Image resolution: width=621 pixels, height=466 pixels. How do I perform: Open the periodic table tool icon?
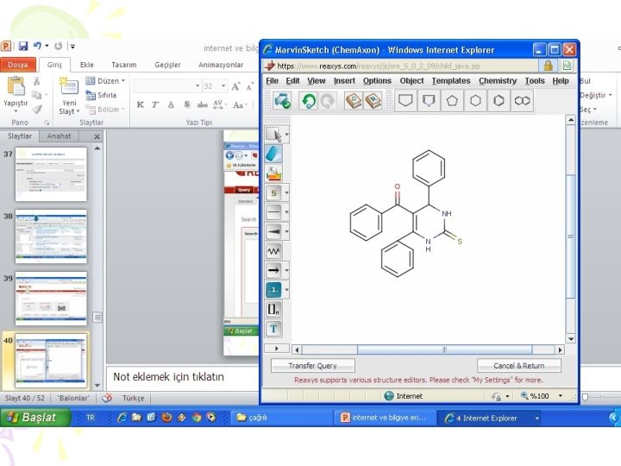tap(273, 173)
